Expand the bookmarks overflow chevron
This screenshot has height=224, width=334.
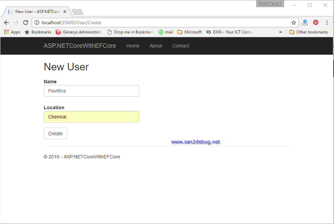(x=280, y=32)
